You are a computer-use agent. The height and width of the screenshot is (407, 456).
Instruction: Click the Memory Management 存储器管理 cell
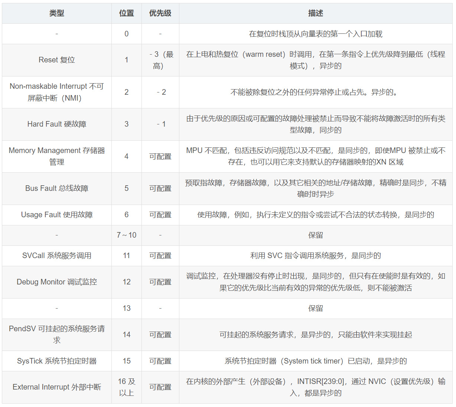57,156
